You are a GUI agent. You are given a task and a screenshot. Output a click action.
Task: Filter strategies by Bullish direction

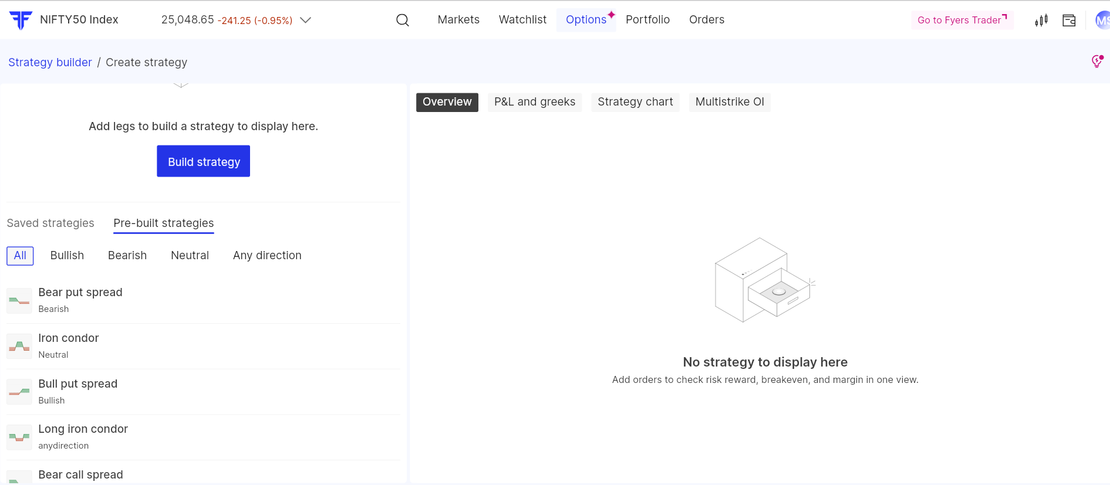tap(67, 256)
